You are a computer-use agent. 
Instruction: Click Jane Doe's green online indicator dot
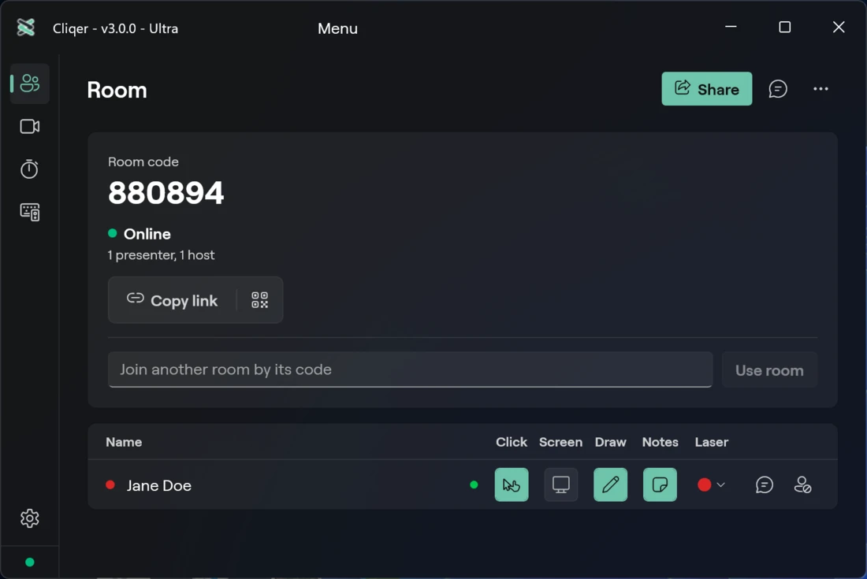(474, 484)
